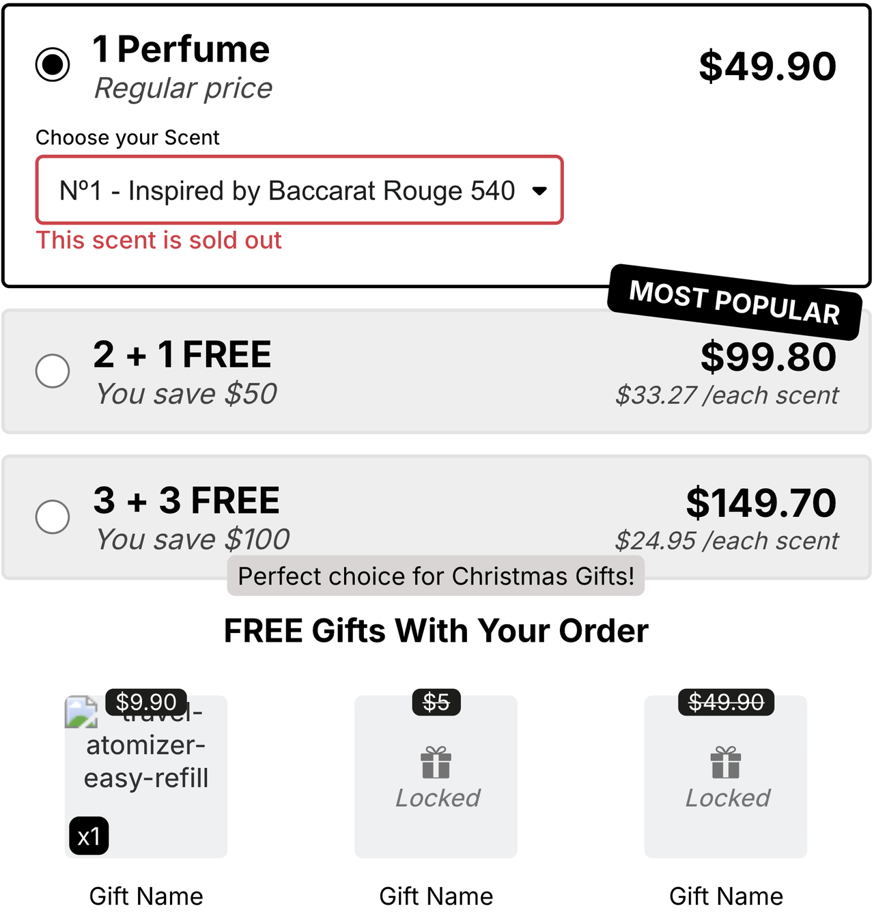This screenshot has width=874, height=917.
Task: Click the gift icon under $49.90 badge
Action: [725, 763]
